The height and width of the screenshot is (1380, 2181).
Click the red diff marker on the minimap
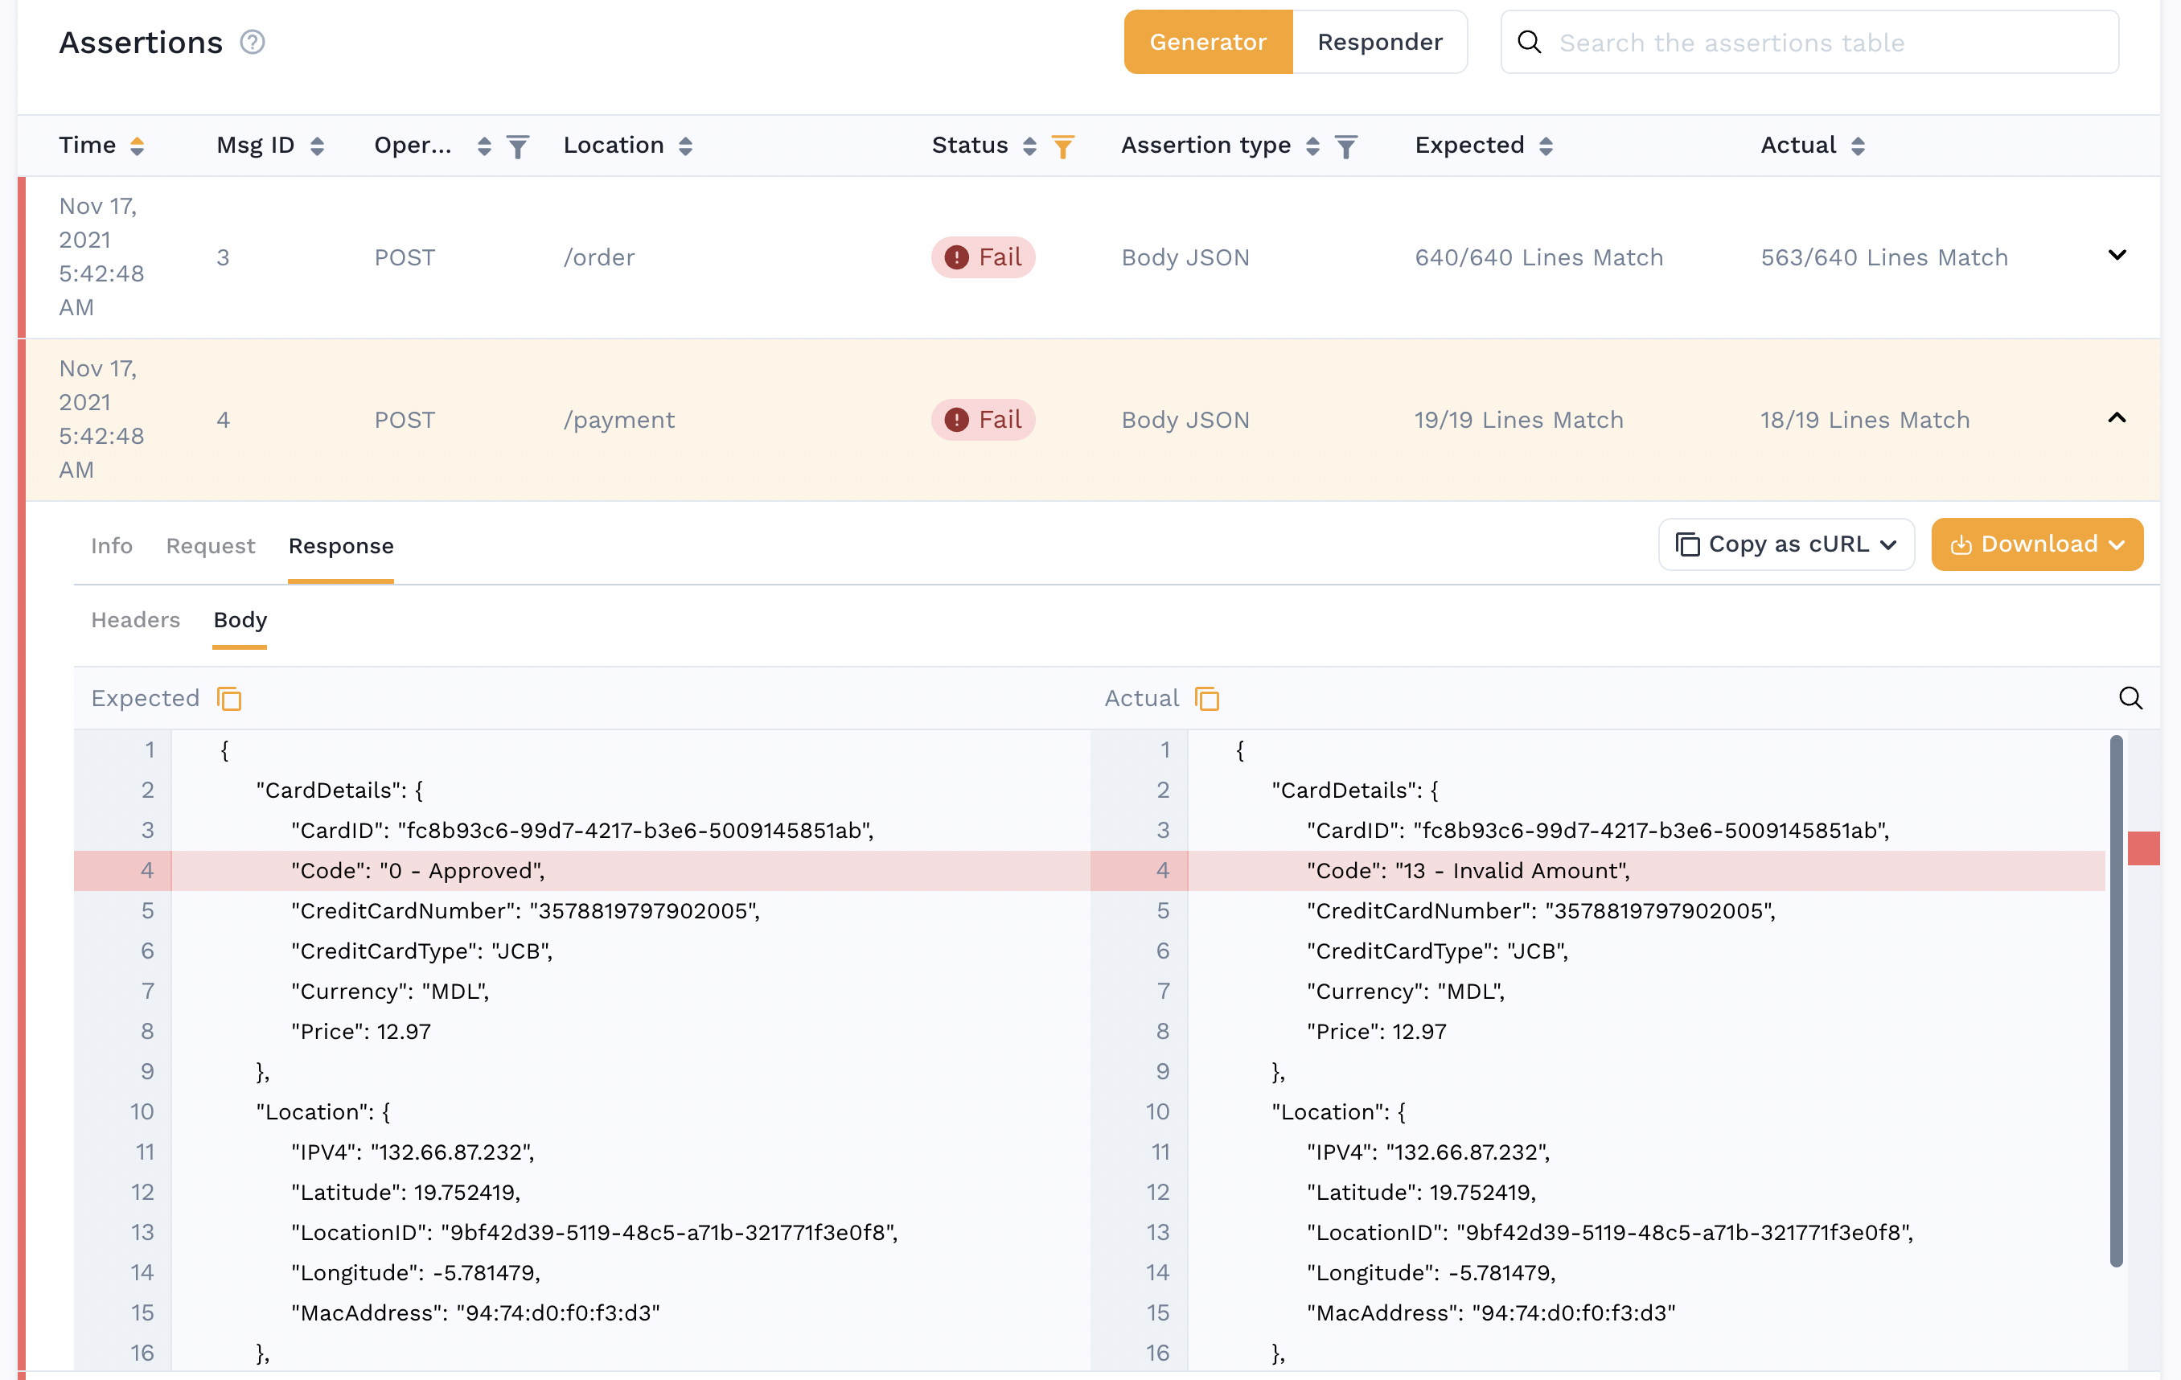(2143, 848)
